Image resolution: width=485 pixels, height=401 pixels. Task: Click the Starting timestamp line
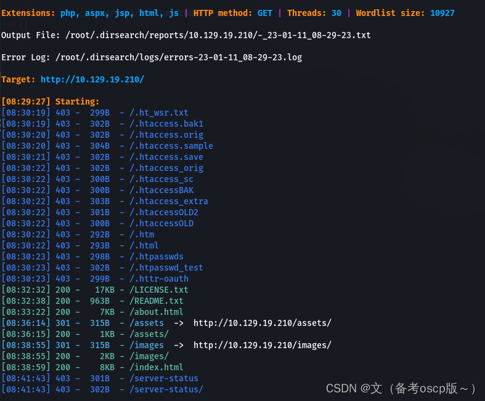pos(51,101)
